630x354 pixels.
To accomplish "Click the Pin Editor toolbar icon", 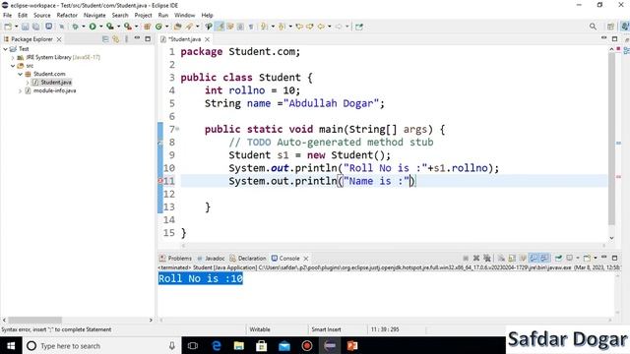I will 359,27.
